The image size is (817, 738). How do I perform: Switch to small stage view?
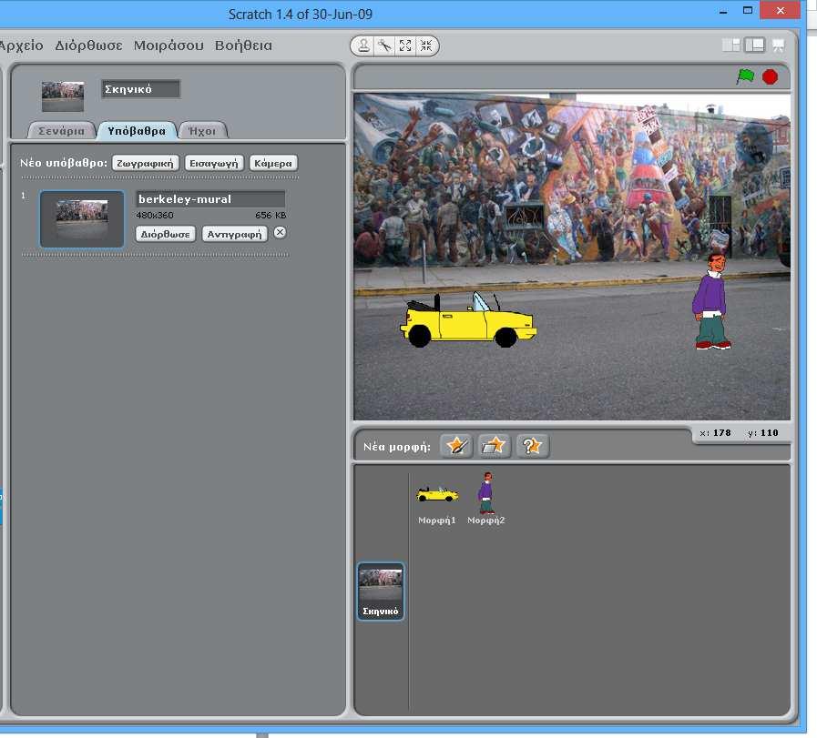click(731, 45)
